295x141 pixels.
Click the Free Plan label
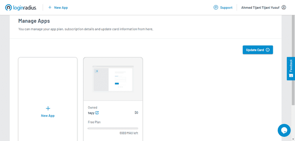pyautogui.click(x=94, y=122)
